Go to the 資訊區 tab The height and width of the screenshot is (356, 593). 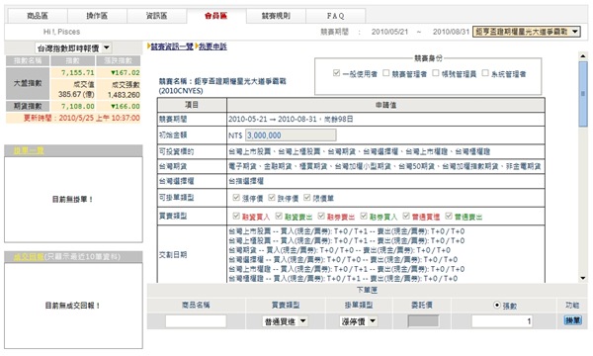[x=157, y=16]
